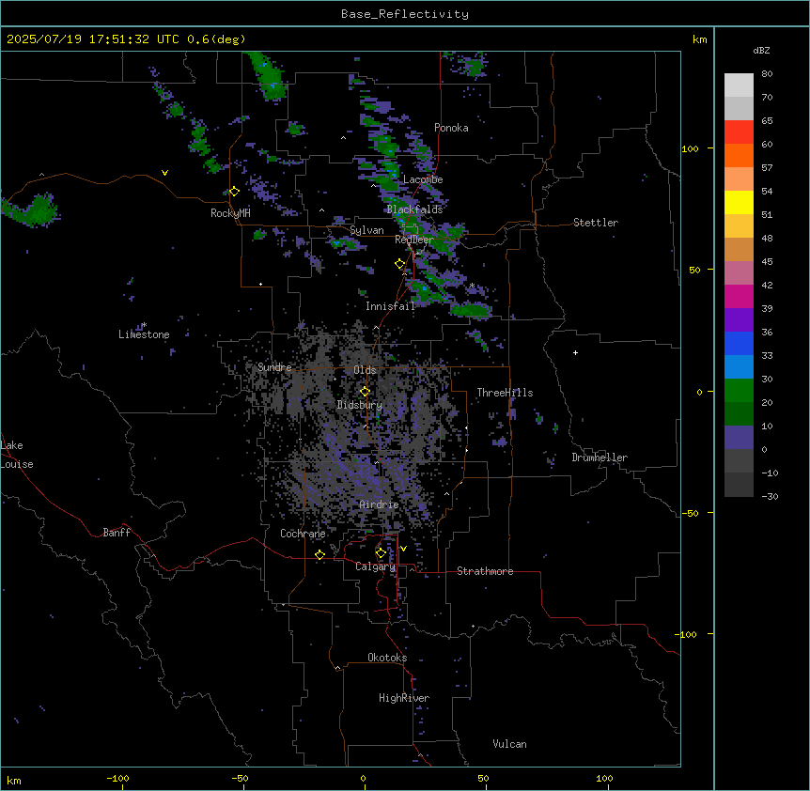Click the RockyMH map label

tap(230, 212)
